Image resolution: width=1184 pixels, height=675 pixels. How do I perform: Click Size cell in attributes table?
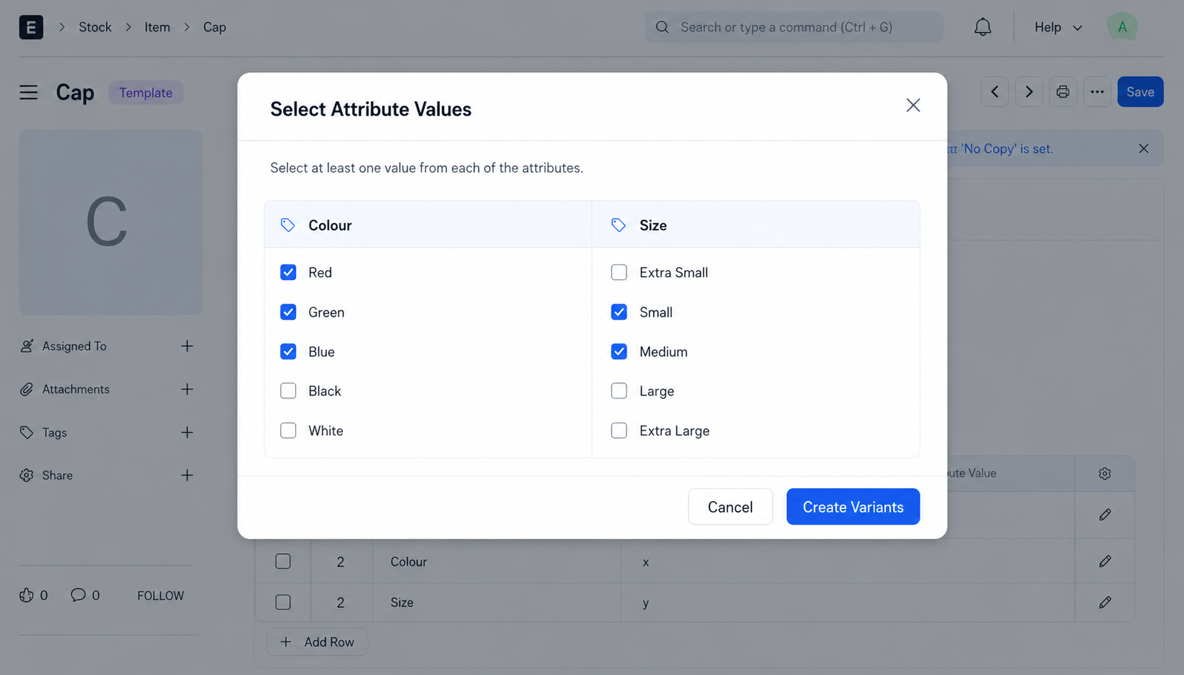click(x=497, y=602)
